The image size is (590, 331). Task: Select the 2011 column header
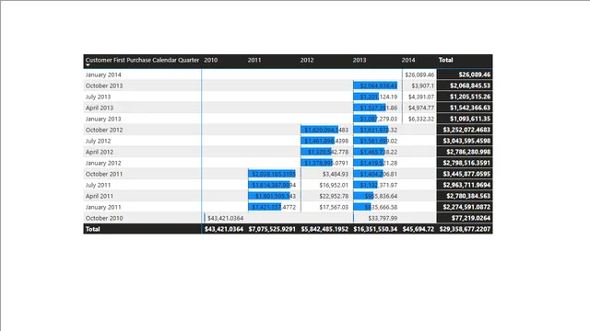coord(254,60)
